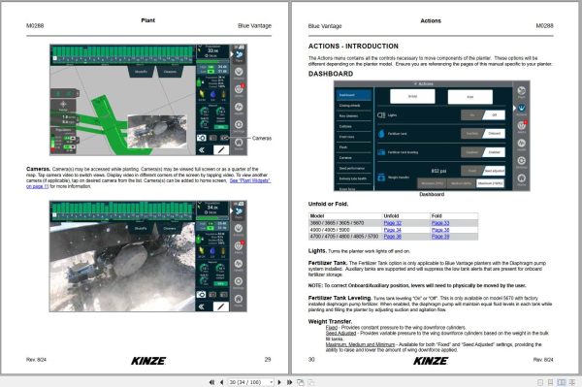Click the "Cameras." bold paragraph label

click(38, 169)
